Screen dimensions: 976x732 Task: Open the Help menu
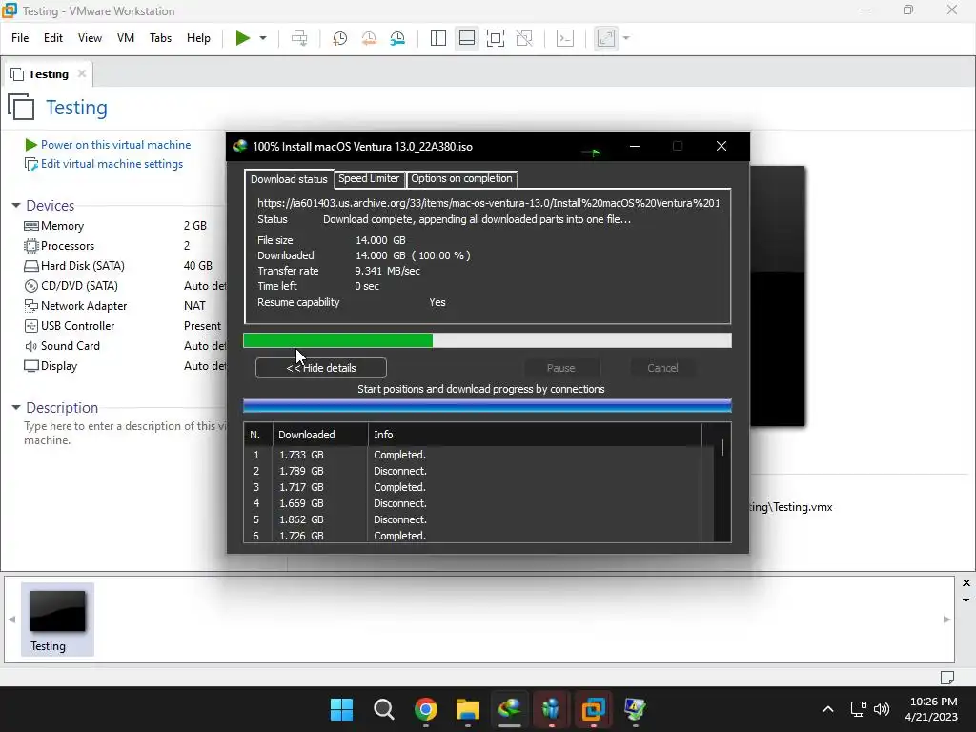[x=198, y=38]
